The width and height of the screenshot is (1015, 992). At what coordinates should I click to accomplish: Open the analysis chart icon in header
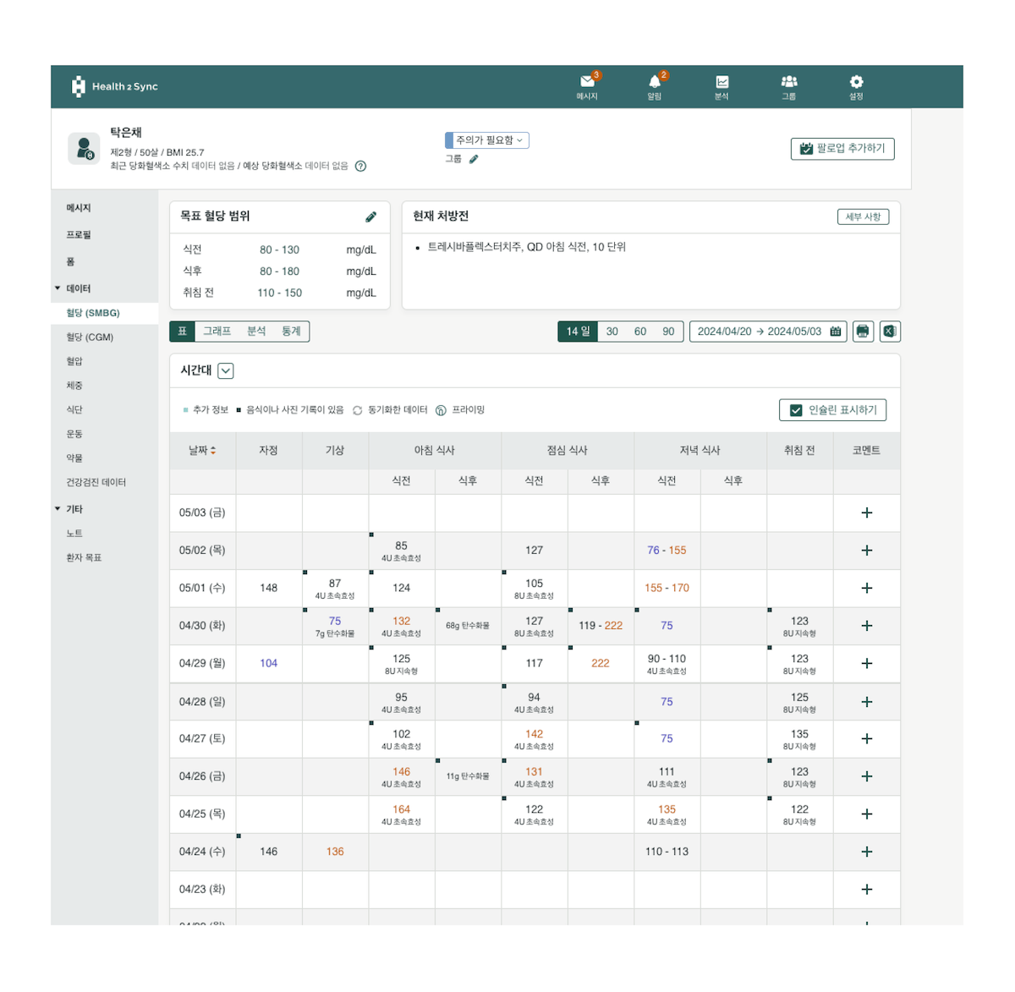[x=721, y=82]
